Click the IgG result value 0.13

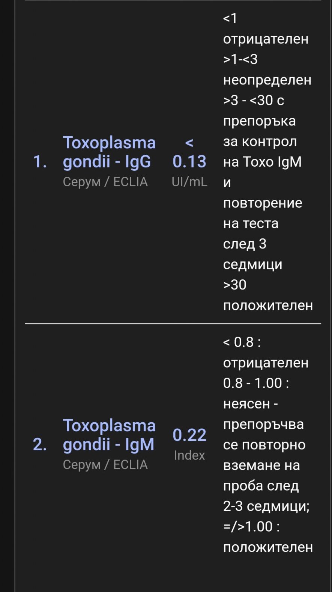coord(189,161)
